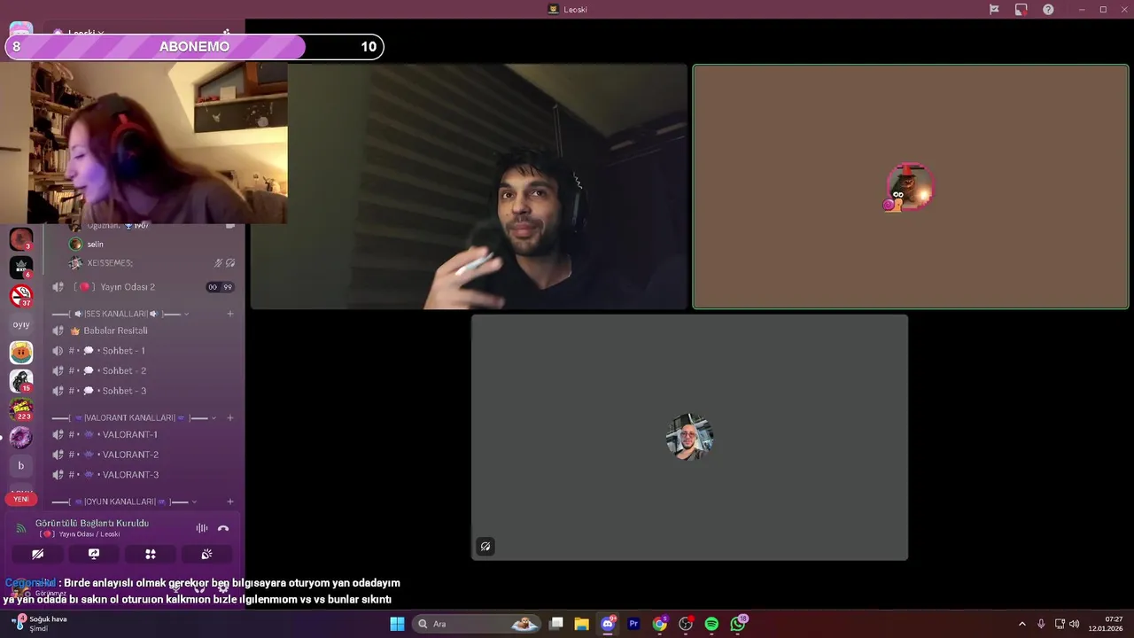The image size is (1134, 638).
Task: Click camera-off icon on gray tile
Action: [x=485, y=547]
